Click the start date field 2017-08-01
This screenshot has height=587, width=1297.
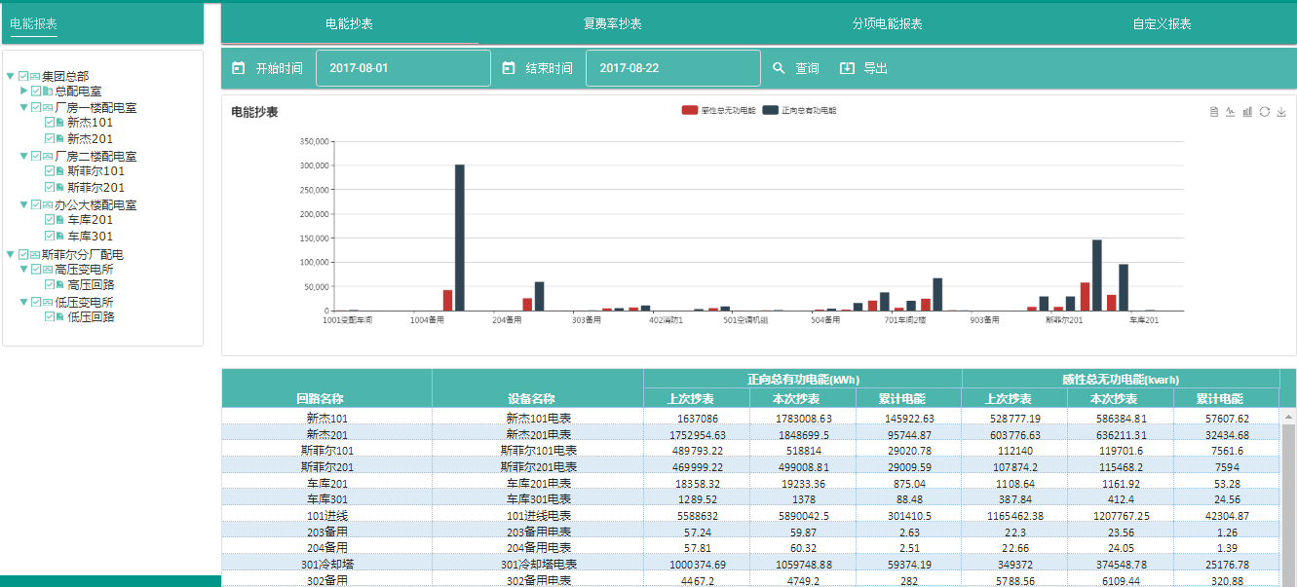[x=402, y=68]
